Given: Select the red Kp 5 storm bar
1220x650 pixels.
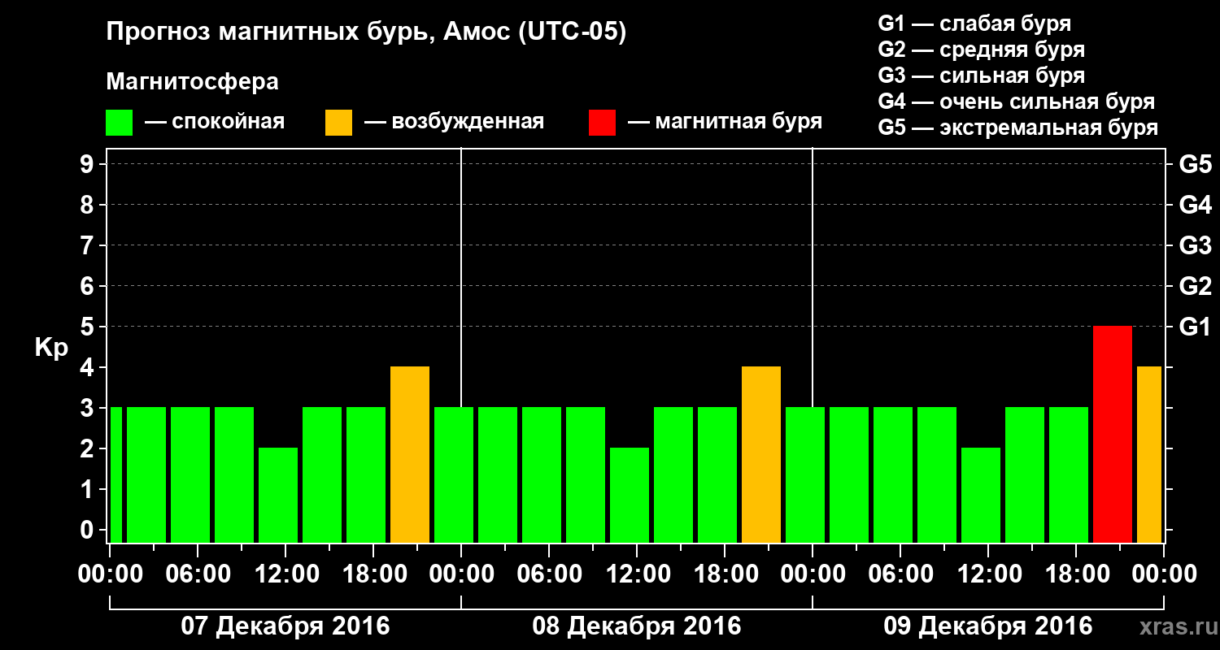Looking at the screenshot, I should pos(1113,434).
